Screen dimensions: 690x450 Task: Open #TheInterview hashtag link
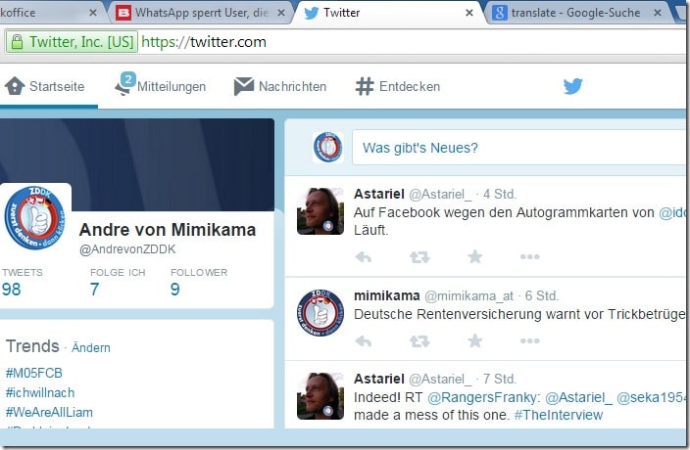(559, 415)
